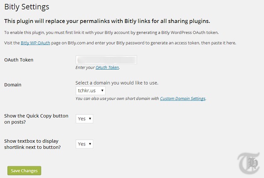The height and width of the screenshot is (178, 264).
Task: Click the To enable this plugin paragraph
Action: (x=111, y=33)
